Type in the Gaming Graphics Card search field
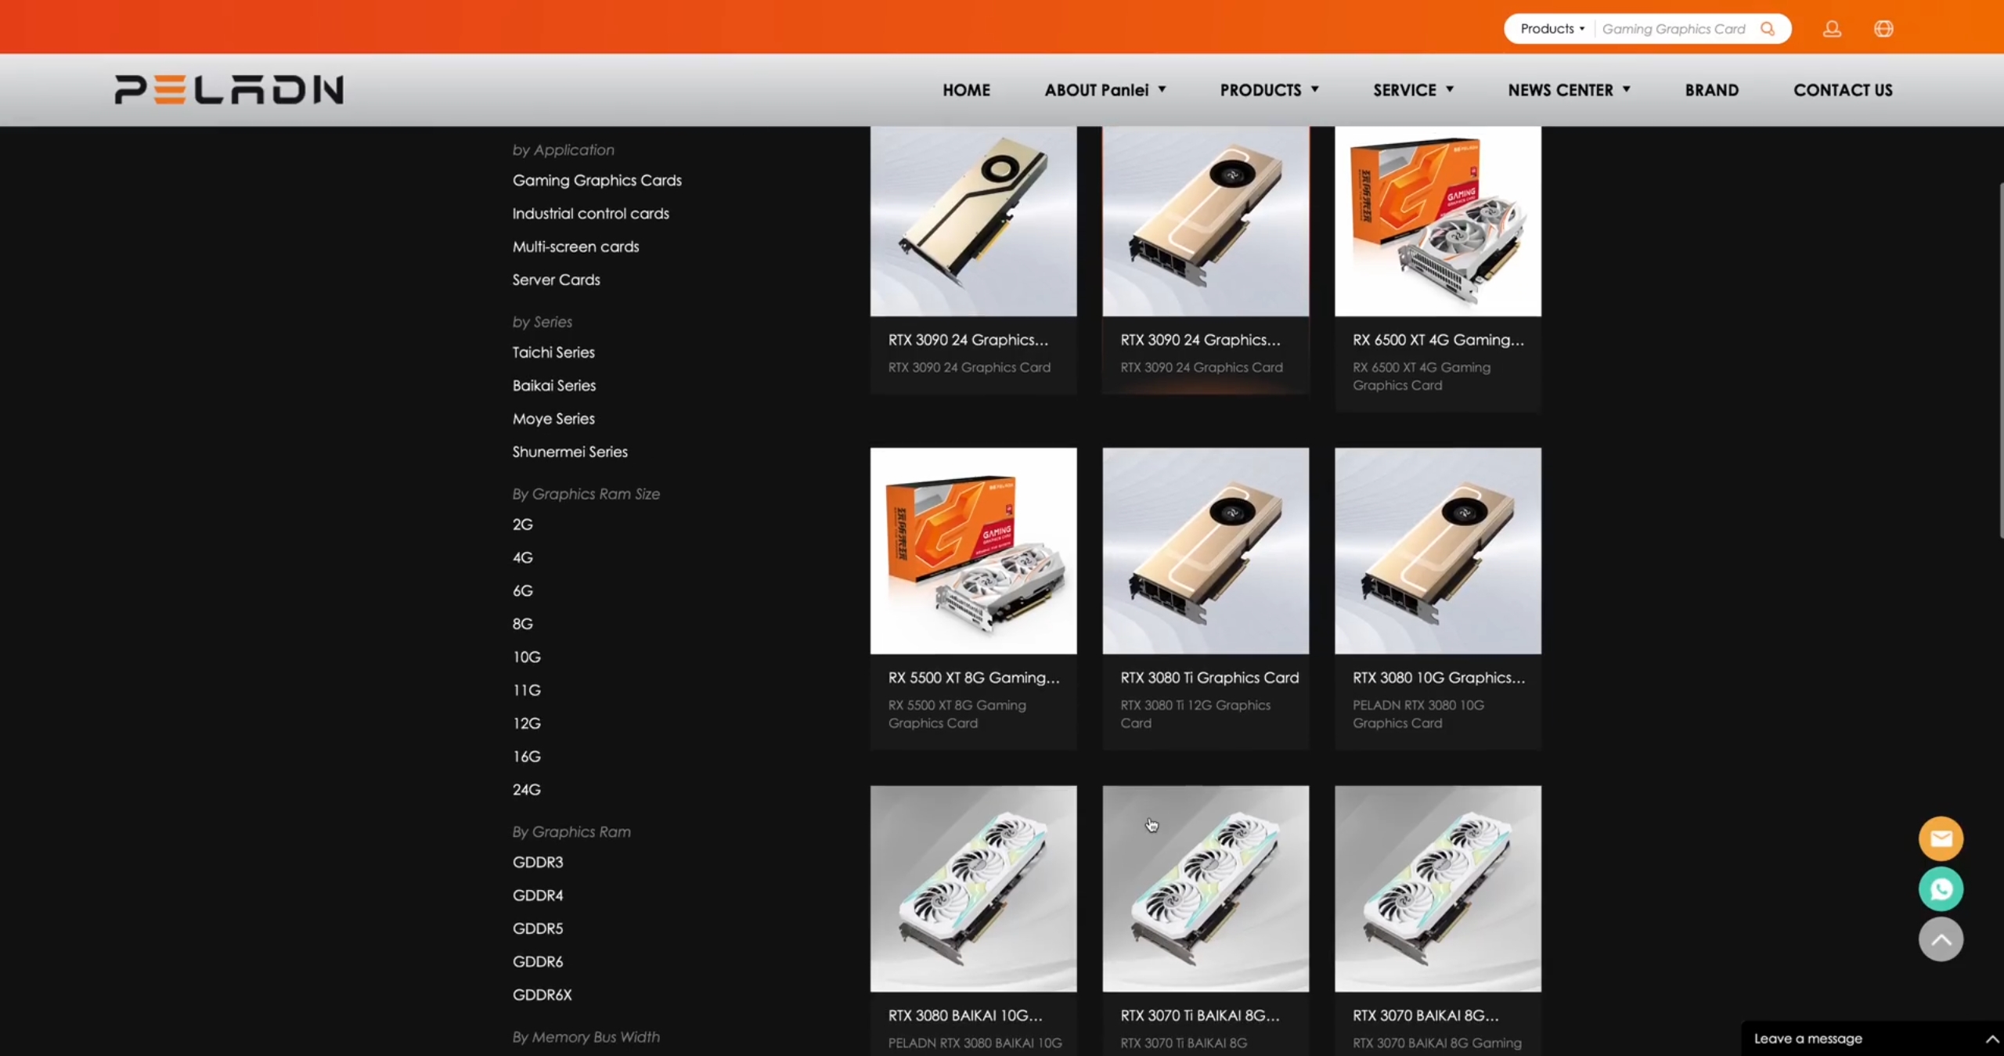 click(1674, 29)
